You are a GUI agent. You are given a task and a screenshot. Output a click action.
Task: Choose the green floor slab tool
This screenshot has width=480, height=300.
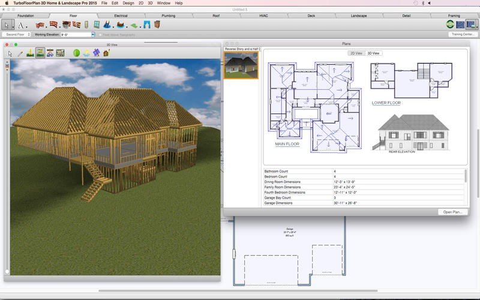(x=134, y=25)
